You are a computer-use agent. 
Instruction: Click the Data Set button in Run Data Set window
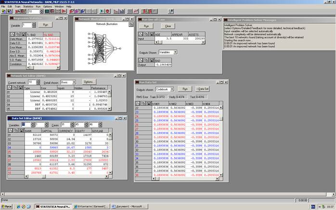point(203,89)
